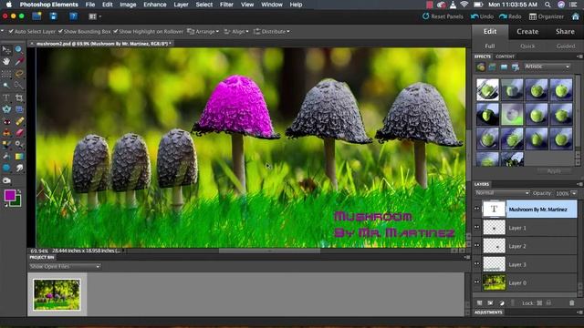This screenshot has height=328, width=584.
Task: Select the Red Eye Removal tool
Action: pos(6,121)
